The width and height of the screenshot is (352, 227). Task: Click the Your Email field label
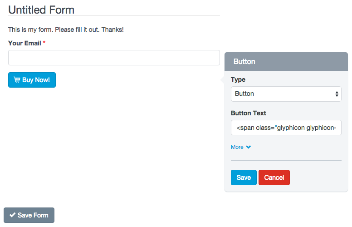24,44
